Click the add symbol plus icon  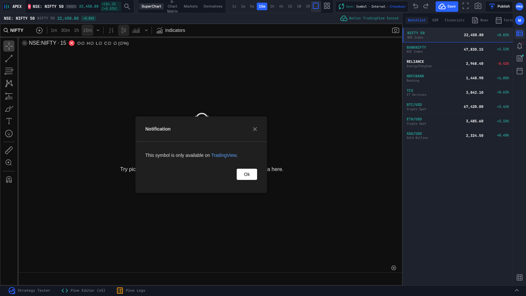39,30
